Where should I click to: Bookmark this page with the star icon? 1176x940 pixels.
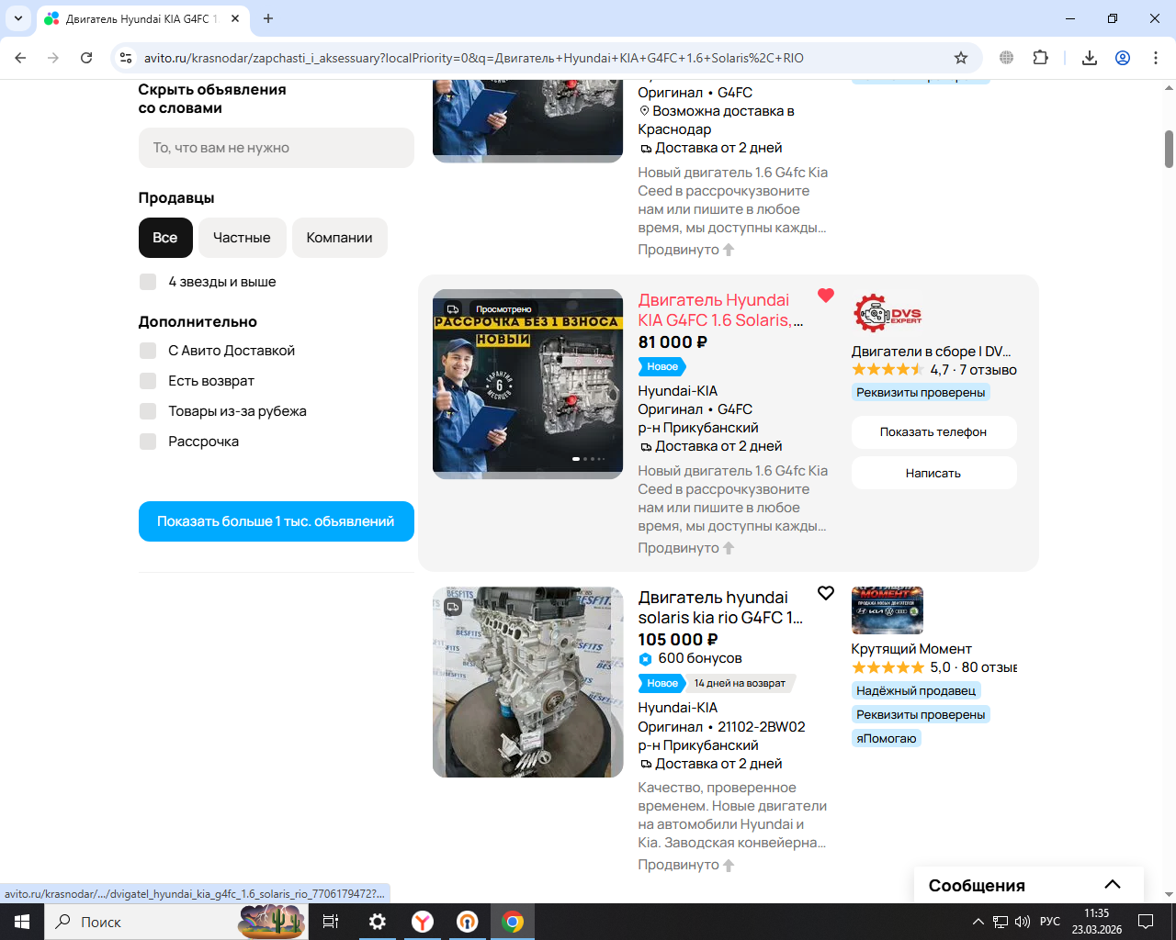pos(961,58)
